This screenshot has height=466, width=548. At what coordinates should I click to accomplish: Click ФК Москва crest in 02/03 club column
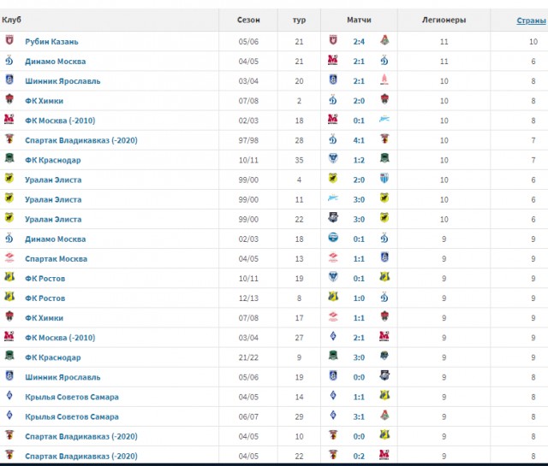point(9,119)
